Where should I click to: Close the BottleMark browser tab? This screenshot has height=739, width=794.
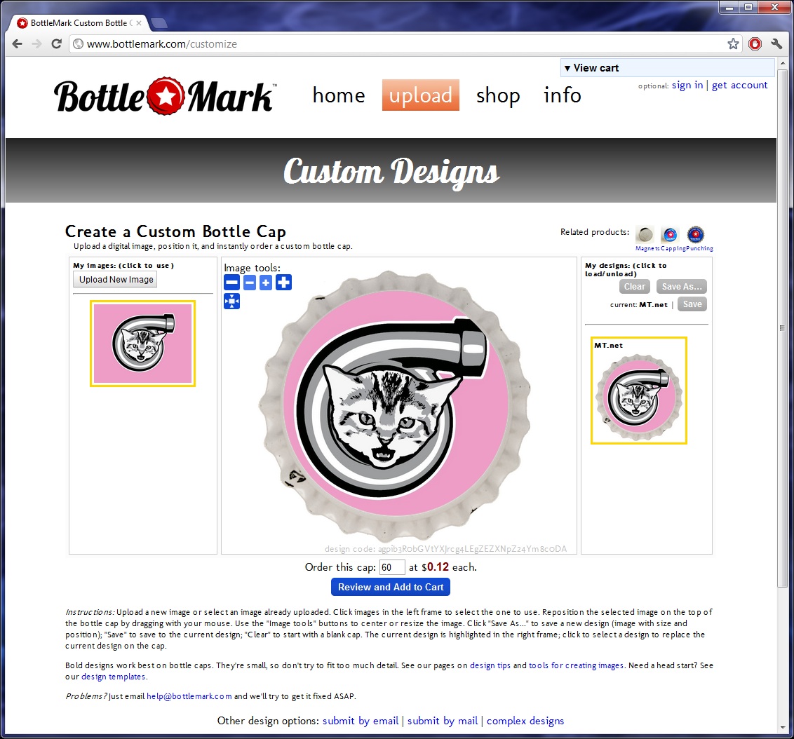click(139, 22)
